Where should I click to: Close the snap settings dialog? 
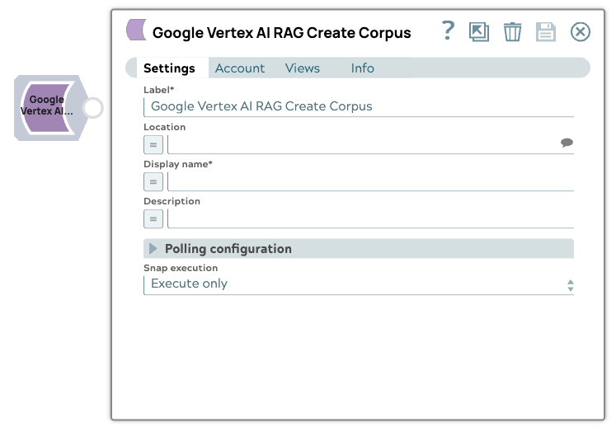581,32
